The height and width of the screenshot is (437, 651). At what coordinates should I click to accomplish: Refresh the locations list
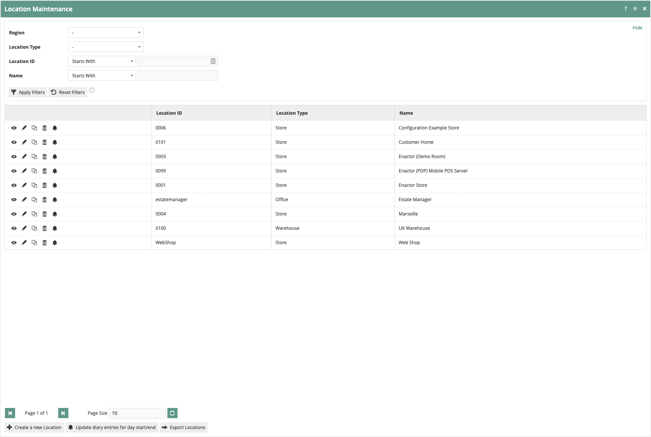click(x=172, y=413)
